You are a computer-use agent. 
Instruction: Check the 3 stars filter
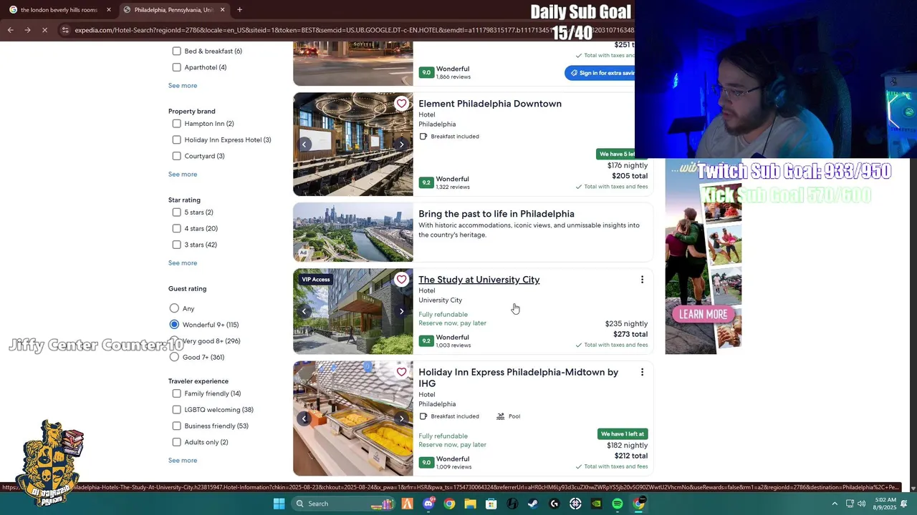pos(176,245)
